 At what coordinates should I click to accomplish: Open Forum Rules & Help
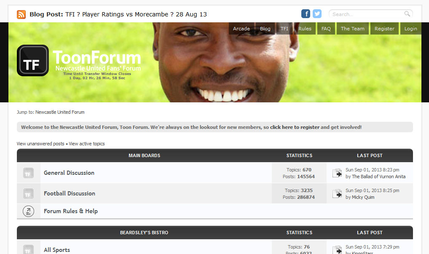[x=71, y=211]
